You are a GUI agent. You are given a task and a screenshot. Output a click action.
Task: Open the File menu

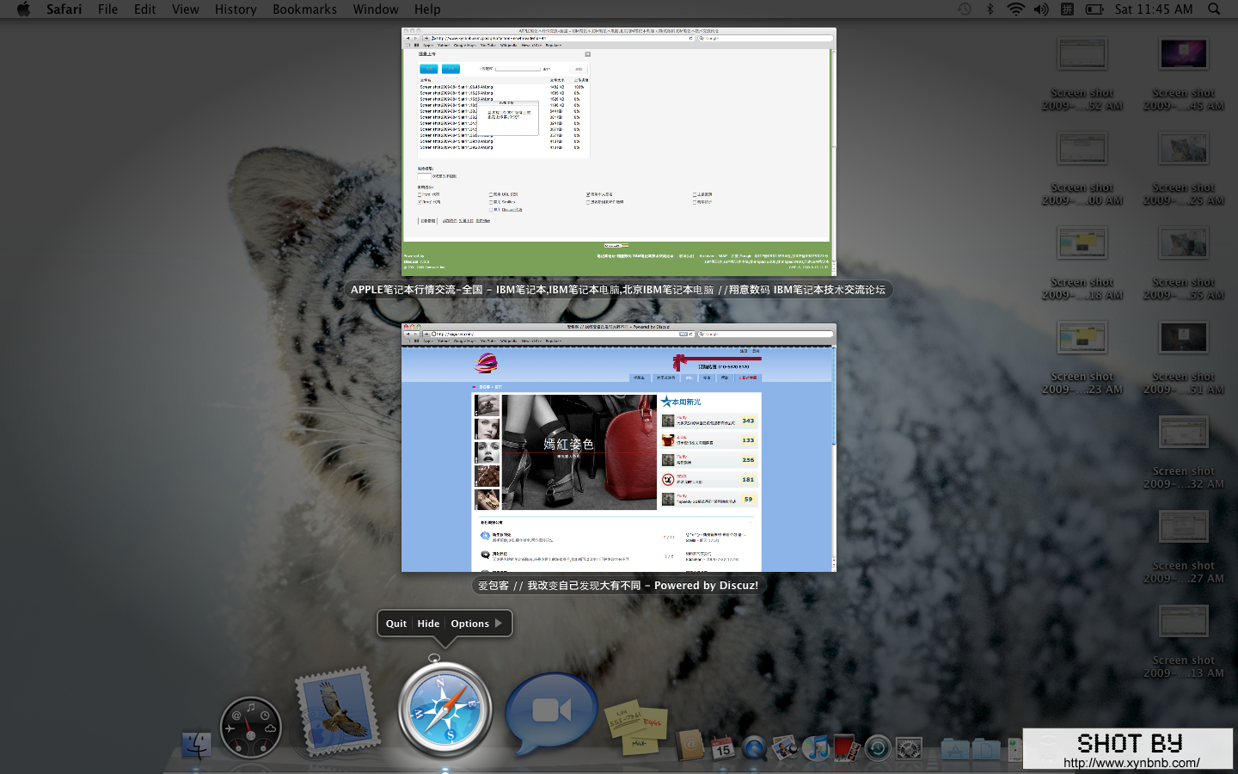click(107, 9)
